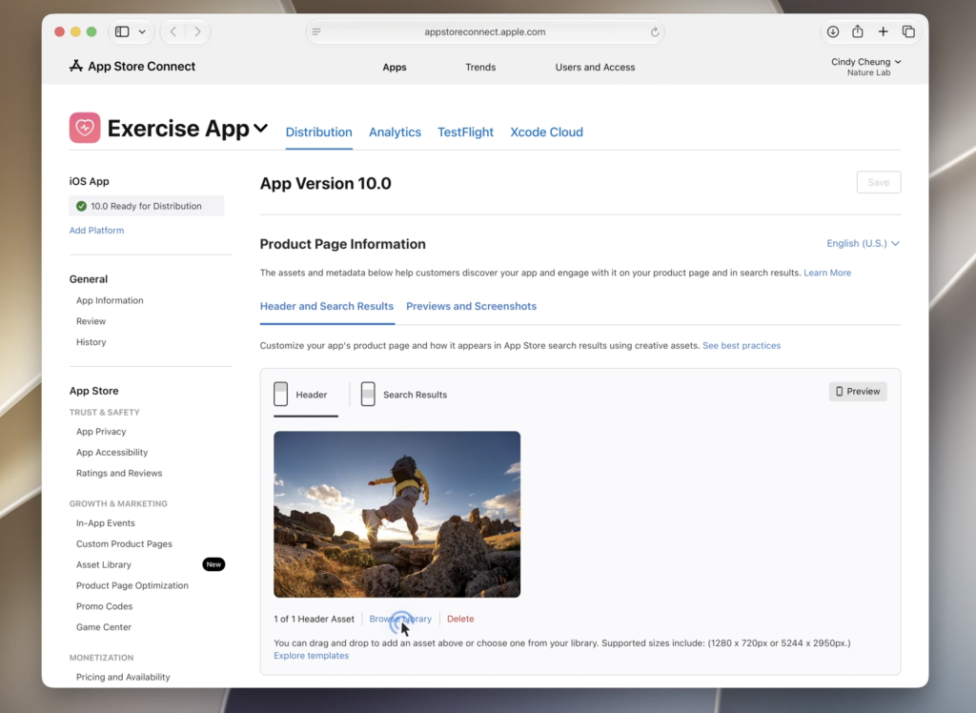Image resolution: width=976 pixels, height=713 pixels.
Task: Go back with the browser back arrow
Action: click(173, 31)
